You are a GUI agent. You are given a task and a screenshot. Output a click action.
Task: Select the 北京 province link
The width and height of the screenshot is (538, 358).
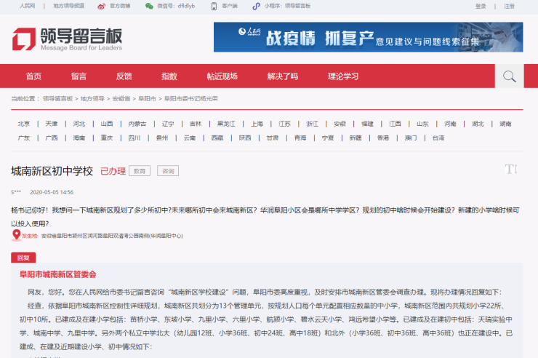[24, 124]
